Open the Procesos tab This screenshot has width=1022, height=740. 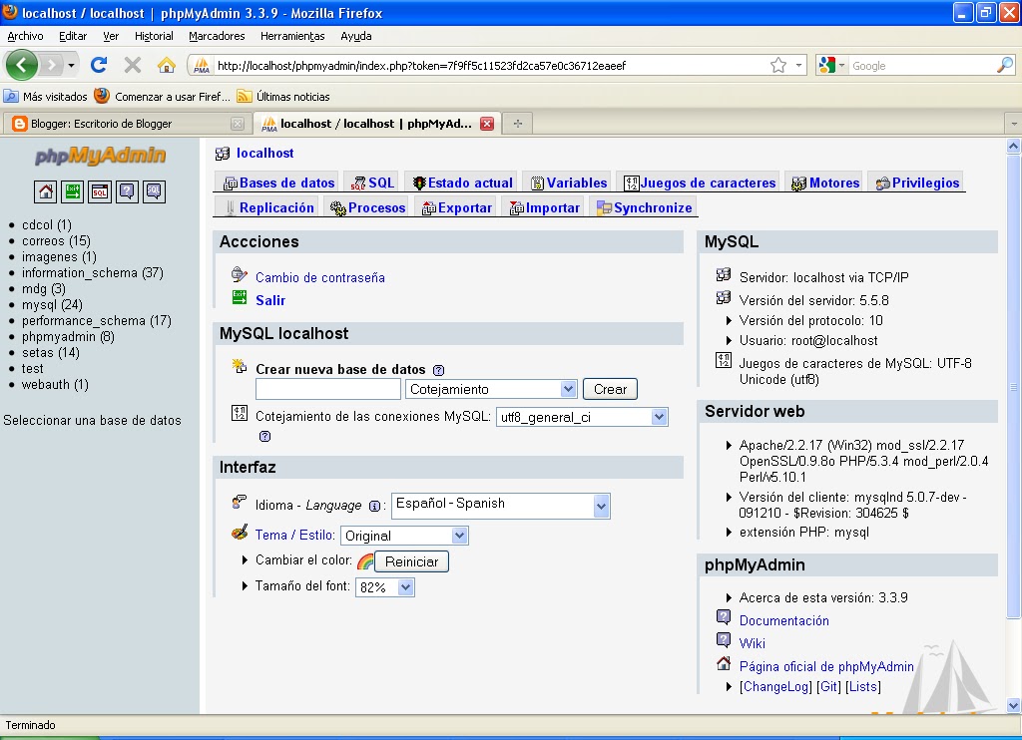pyautogui.click(x=367, y=207)
